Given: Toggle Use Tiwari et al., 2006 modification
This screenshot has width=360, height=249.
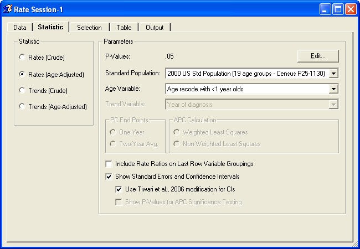Looking at the screenshot, I should [x=119, y=189].
